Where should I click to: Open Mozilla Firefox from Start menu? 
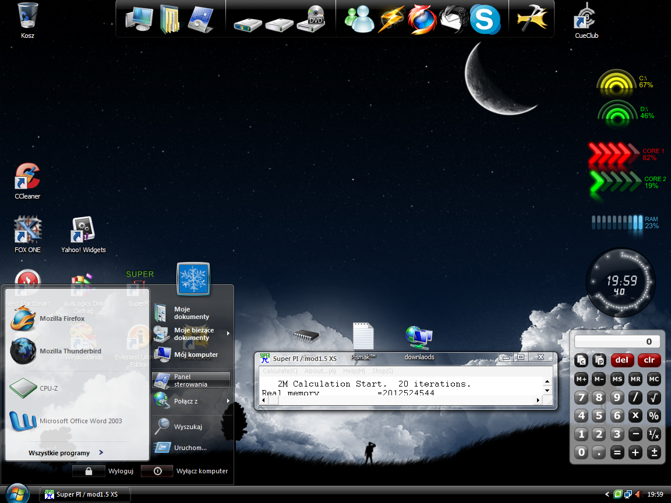pyautogui.click(x=78, y=318)
